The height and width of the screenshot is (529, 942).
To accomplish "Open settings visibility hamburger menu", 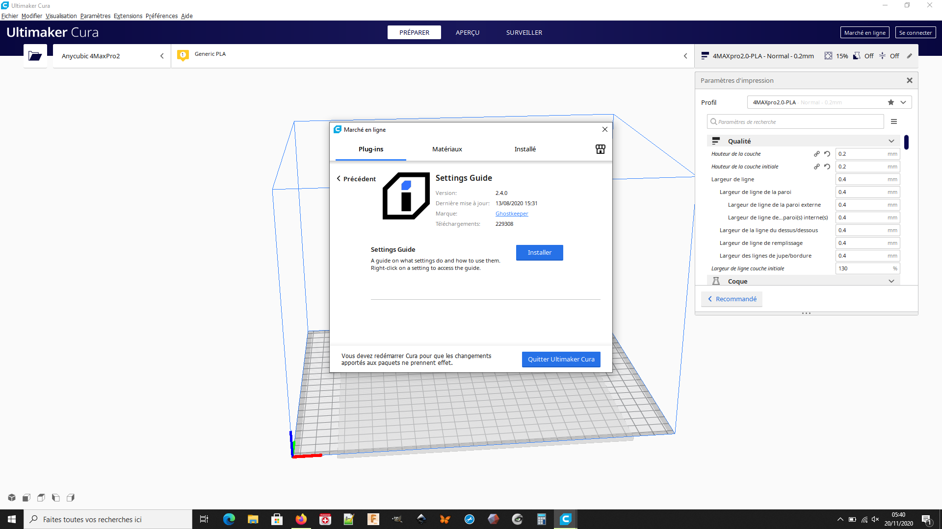I will tap(894, 121).
